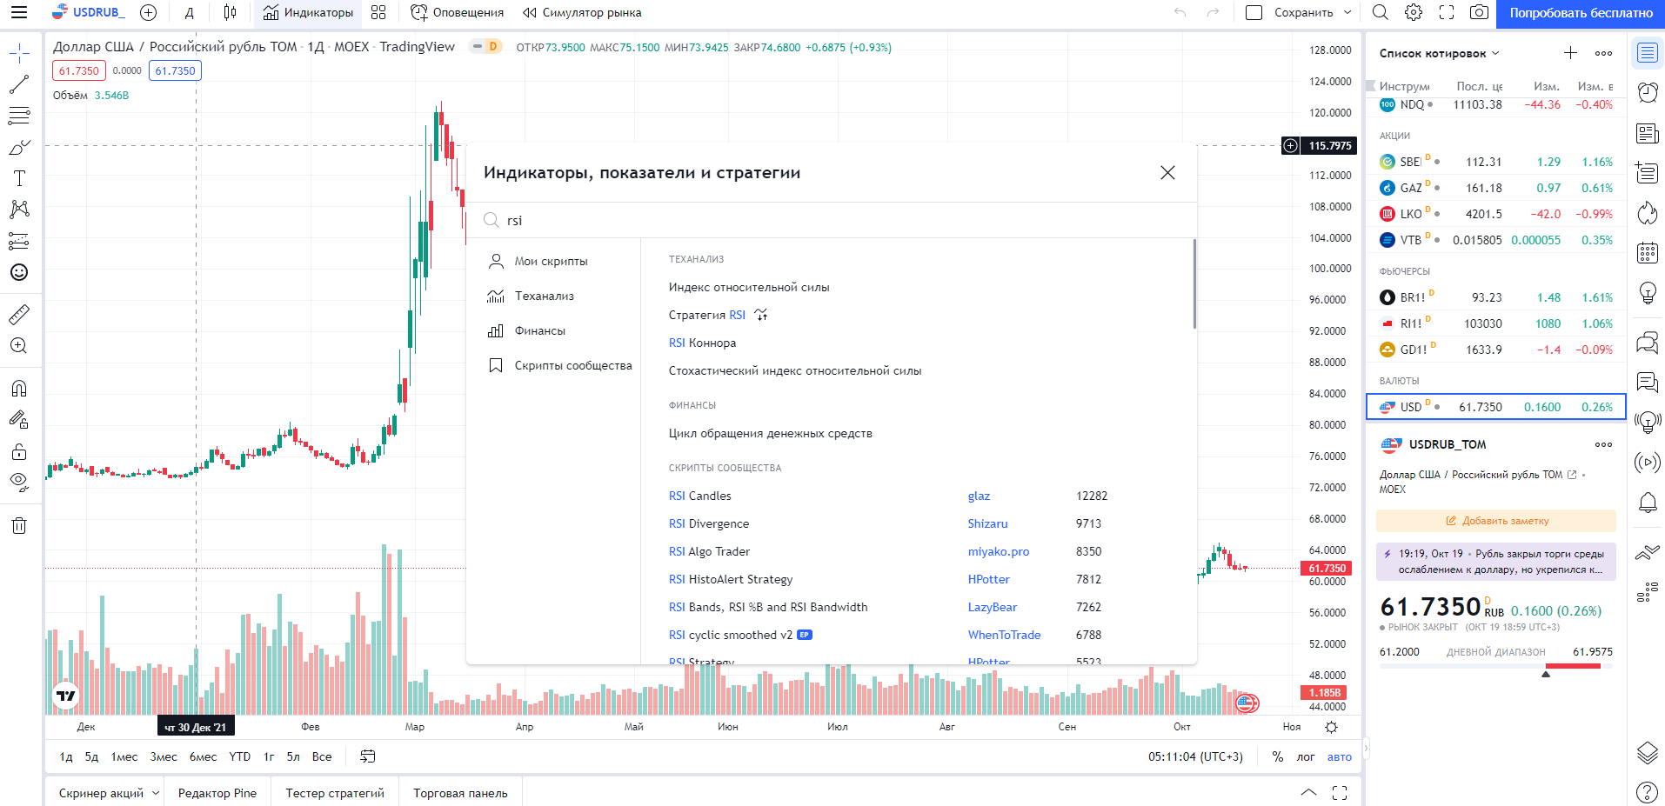Collapse the bottom panel with chevron
1665x806 pixels.
pyautogui.click(x=1308, y=792)
